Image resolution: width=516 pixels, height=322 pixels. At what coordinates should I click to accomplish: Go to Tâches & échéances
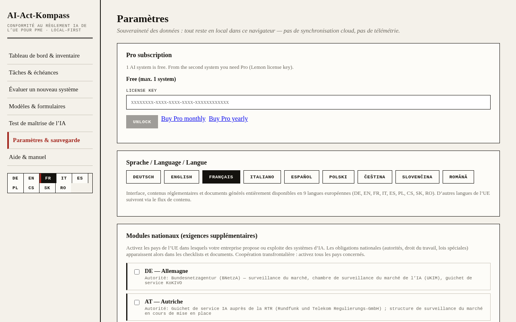[x=50, y=72]
